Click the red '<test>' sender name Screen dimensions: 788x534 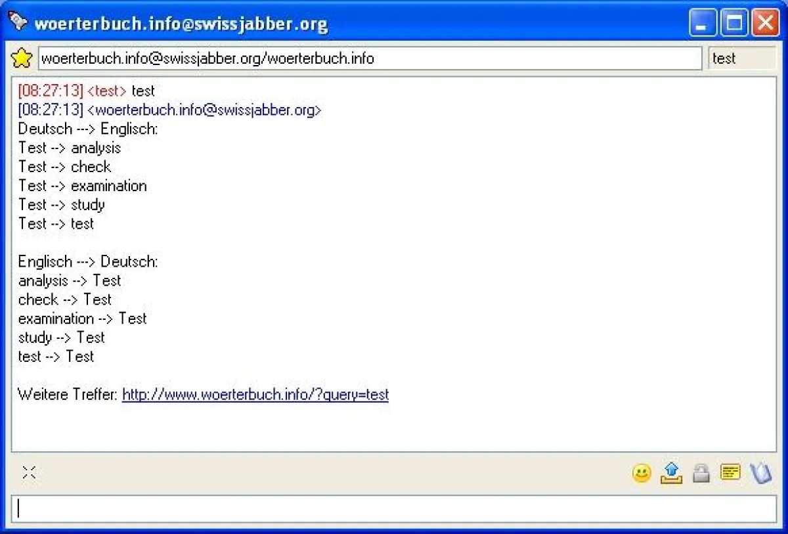pyautogui.click(x=106, y=91)
